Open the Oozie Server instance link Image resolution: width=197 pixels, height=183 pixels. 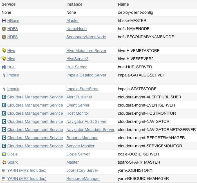tap(78, 154)
